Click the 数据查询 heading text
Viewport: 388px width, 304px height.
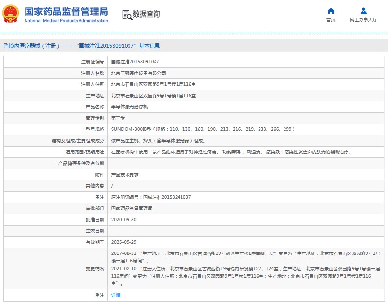146,14
